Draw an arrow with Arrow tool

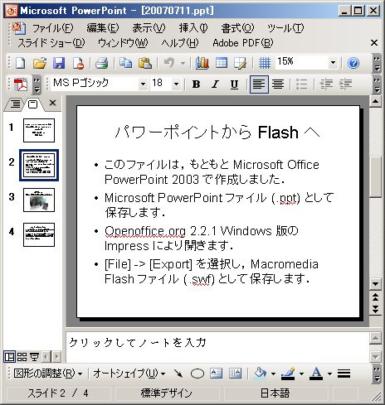click(x=178, y=374)
